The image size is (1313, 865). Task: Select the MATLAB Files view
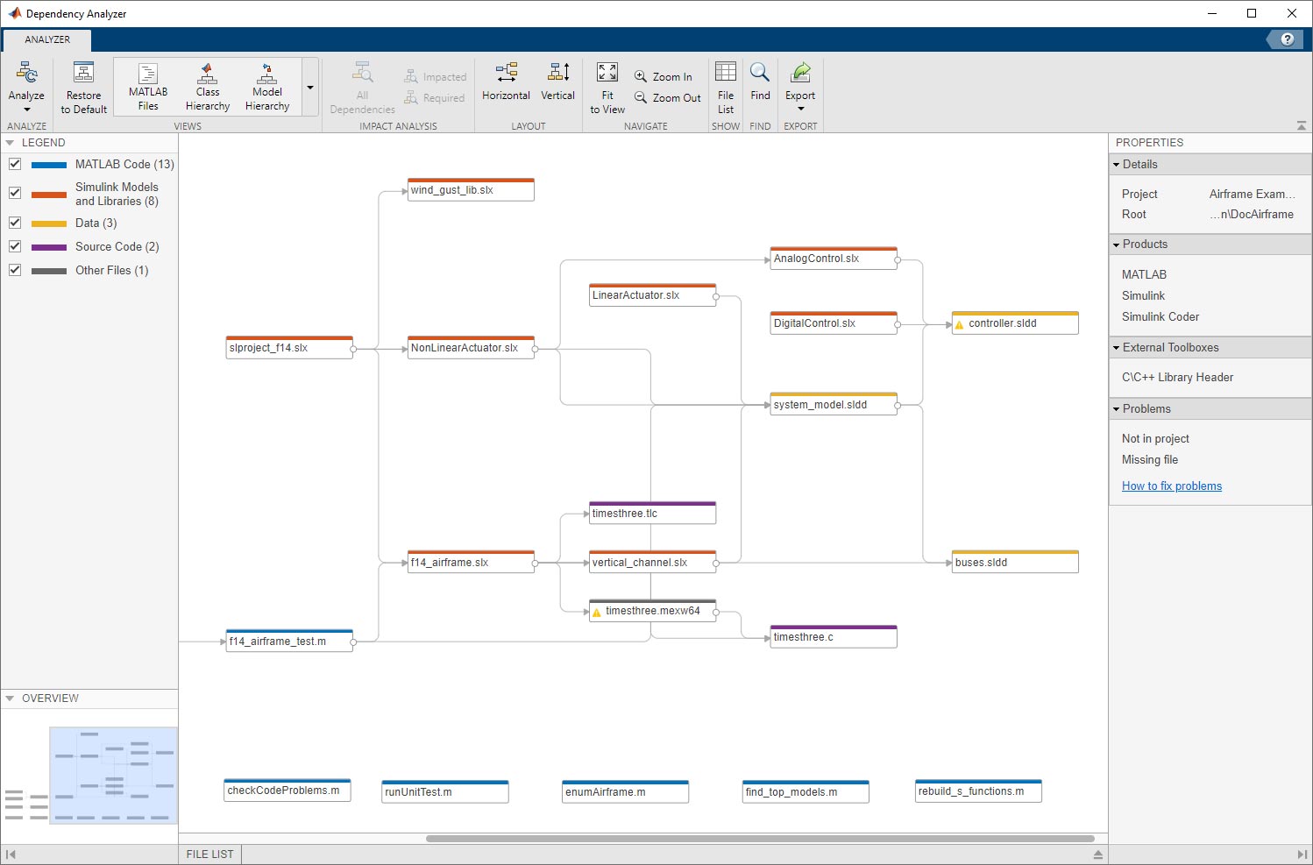point(148,86)
